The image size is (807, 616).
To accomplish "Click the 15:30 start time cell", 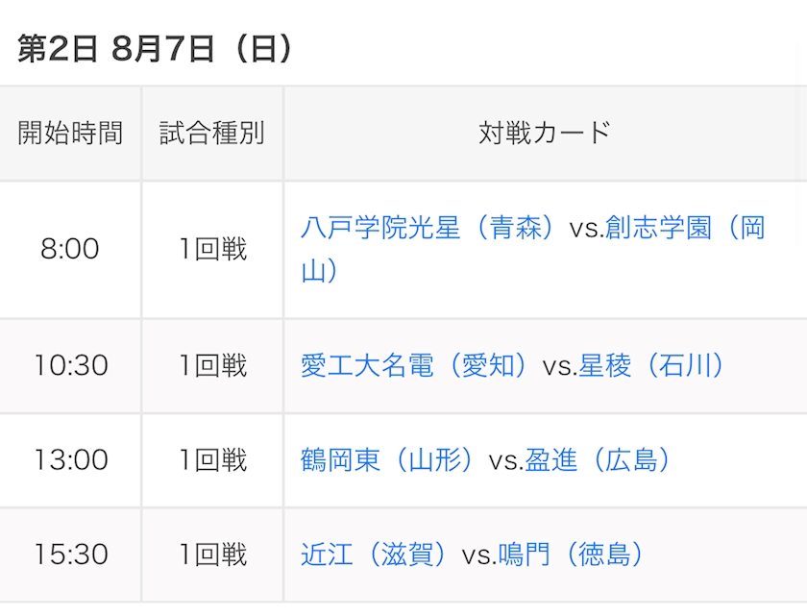I will click(x=70, y=554).
